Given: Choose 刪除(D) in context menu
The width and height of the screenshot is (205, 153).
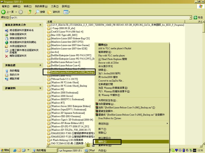Looking at the screenshot, I should (x=132, y=142).
